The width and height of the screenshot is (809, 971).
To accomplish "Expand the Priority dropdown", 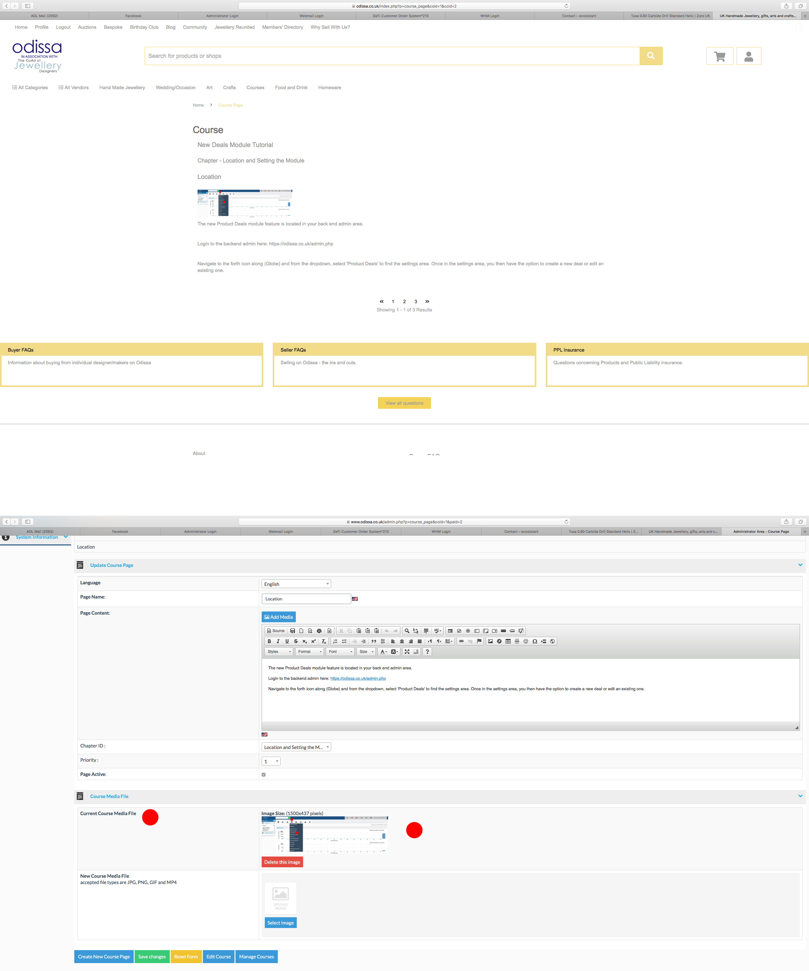I will 271,761.
